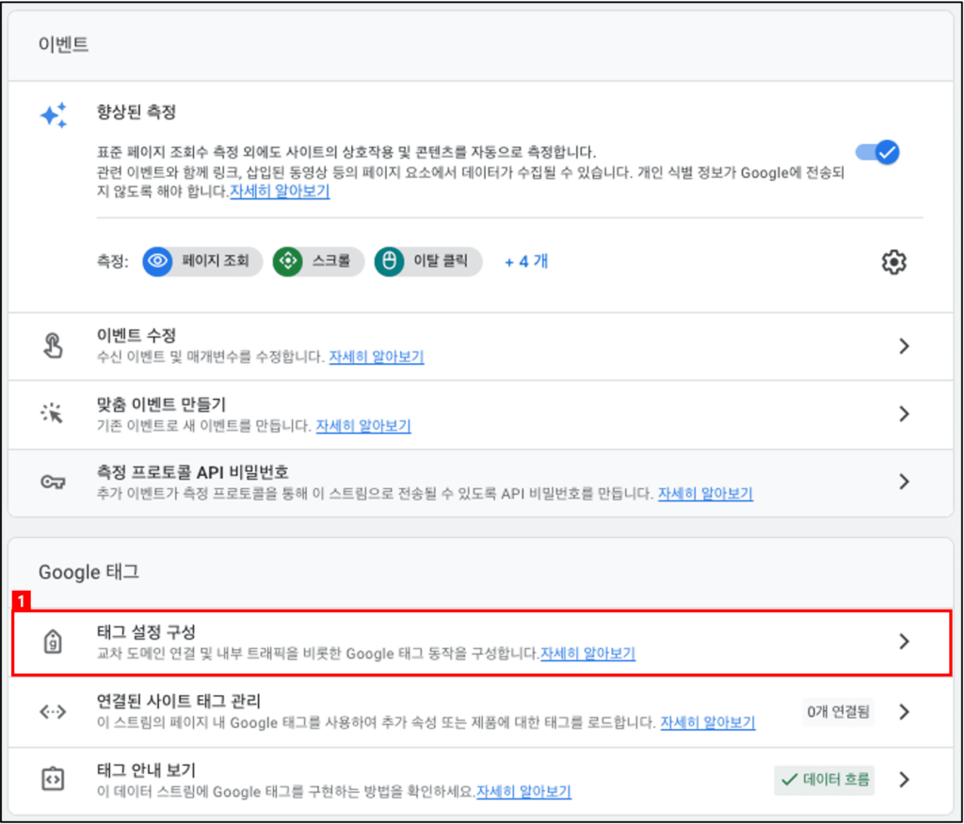Select 연결된 사이트 태그 관리 title
The width and height of the screenshot is (964, 824).
pos(179,701)
